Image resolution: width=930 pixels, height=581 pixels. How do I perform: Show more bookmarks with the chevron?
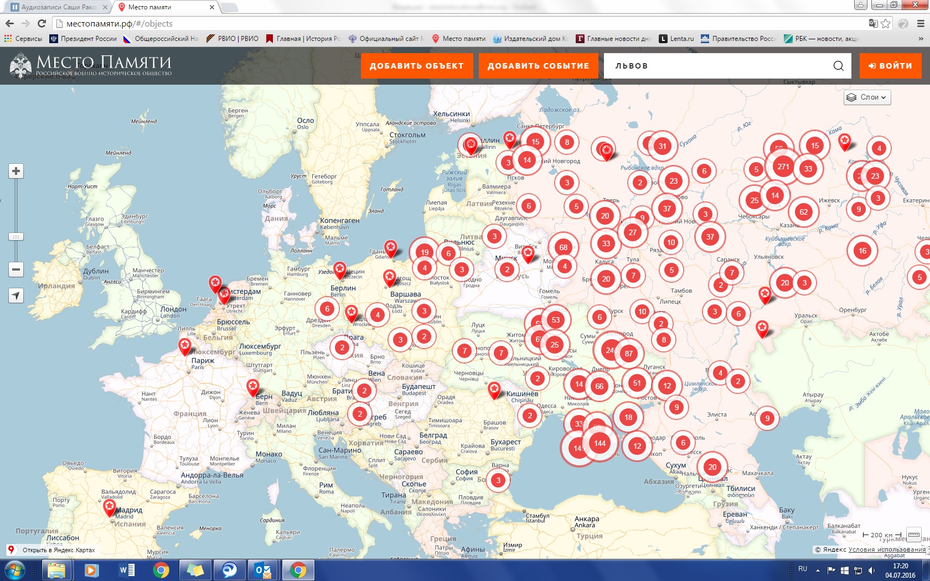tap(921, 39)
